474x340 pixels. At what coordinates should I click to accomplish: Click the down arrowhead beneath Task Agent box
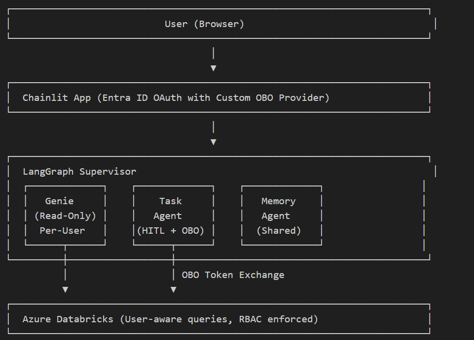(173, 289)
